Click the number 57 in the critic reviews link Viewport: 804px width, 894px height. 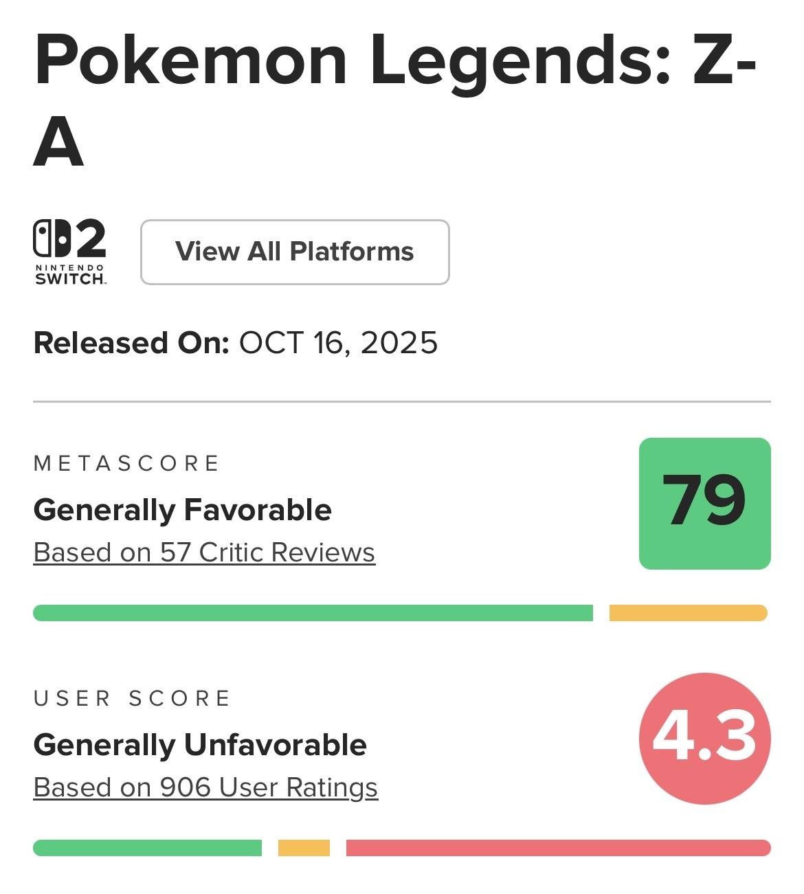point(175,552)
